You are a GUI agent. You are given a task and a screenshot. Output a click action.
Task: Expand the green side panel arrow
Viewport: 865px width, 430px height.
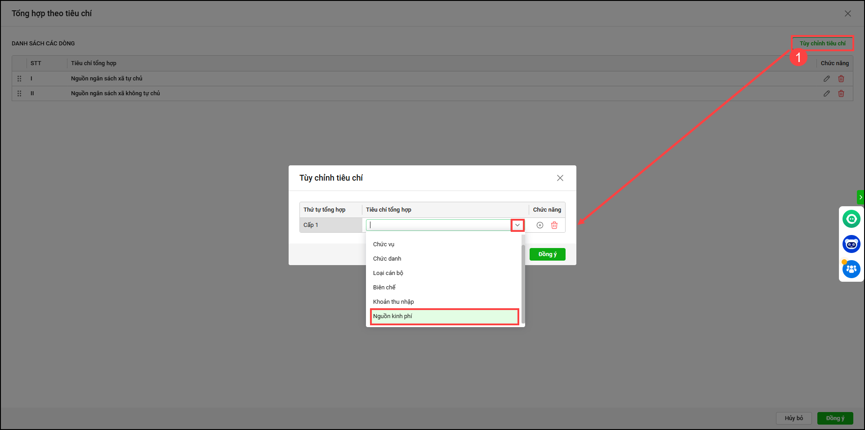pyautogui.click(x=861, y=197)
